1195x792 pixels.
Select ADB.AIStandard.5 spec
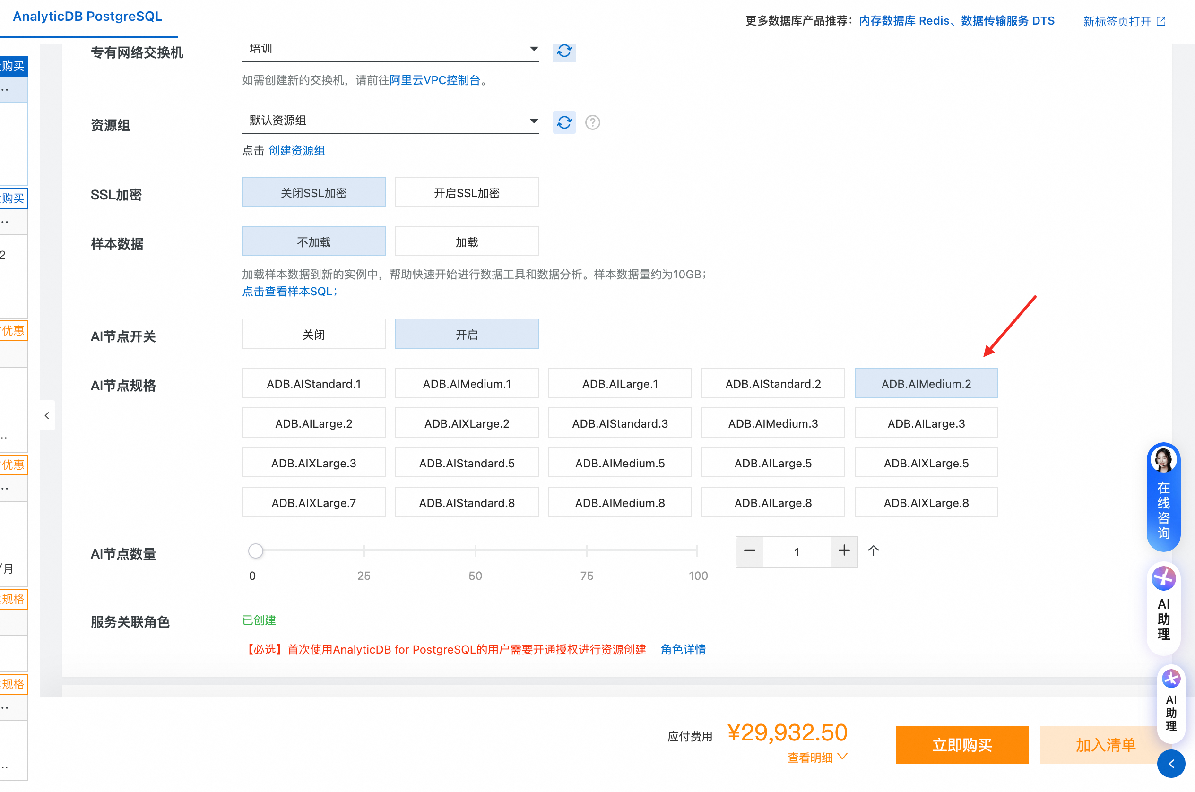point(467,462)
